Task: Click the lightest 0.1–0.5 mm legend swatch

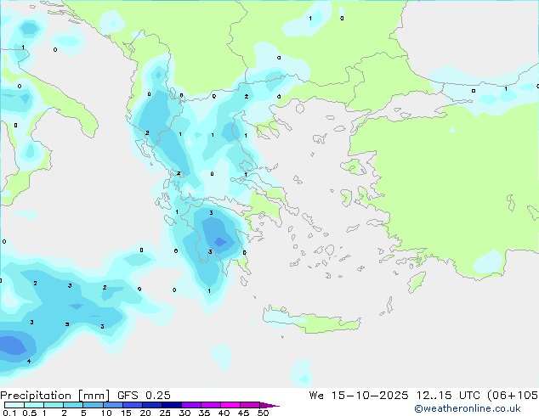Action: click(14, 405)
